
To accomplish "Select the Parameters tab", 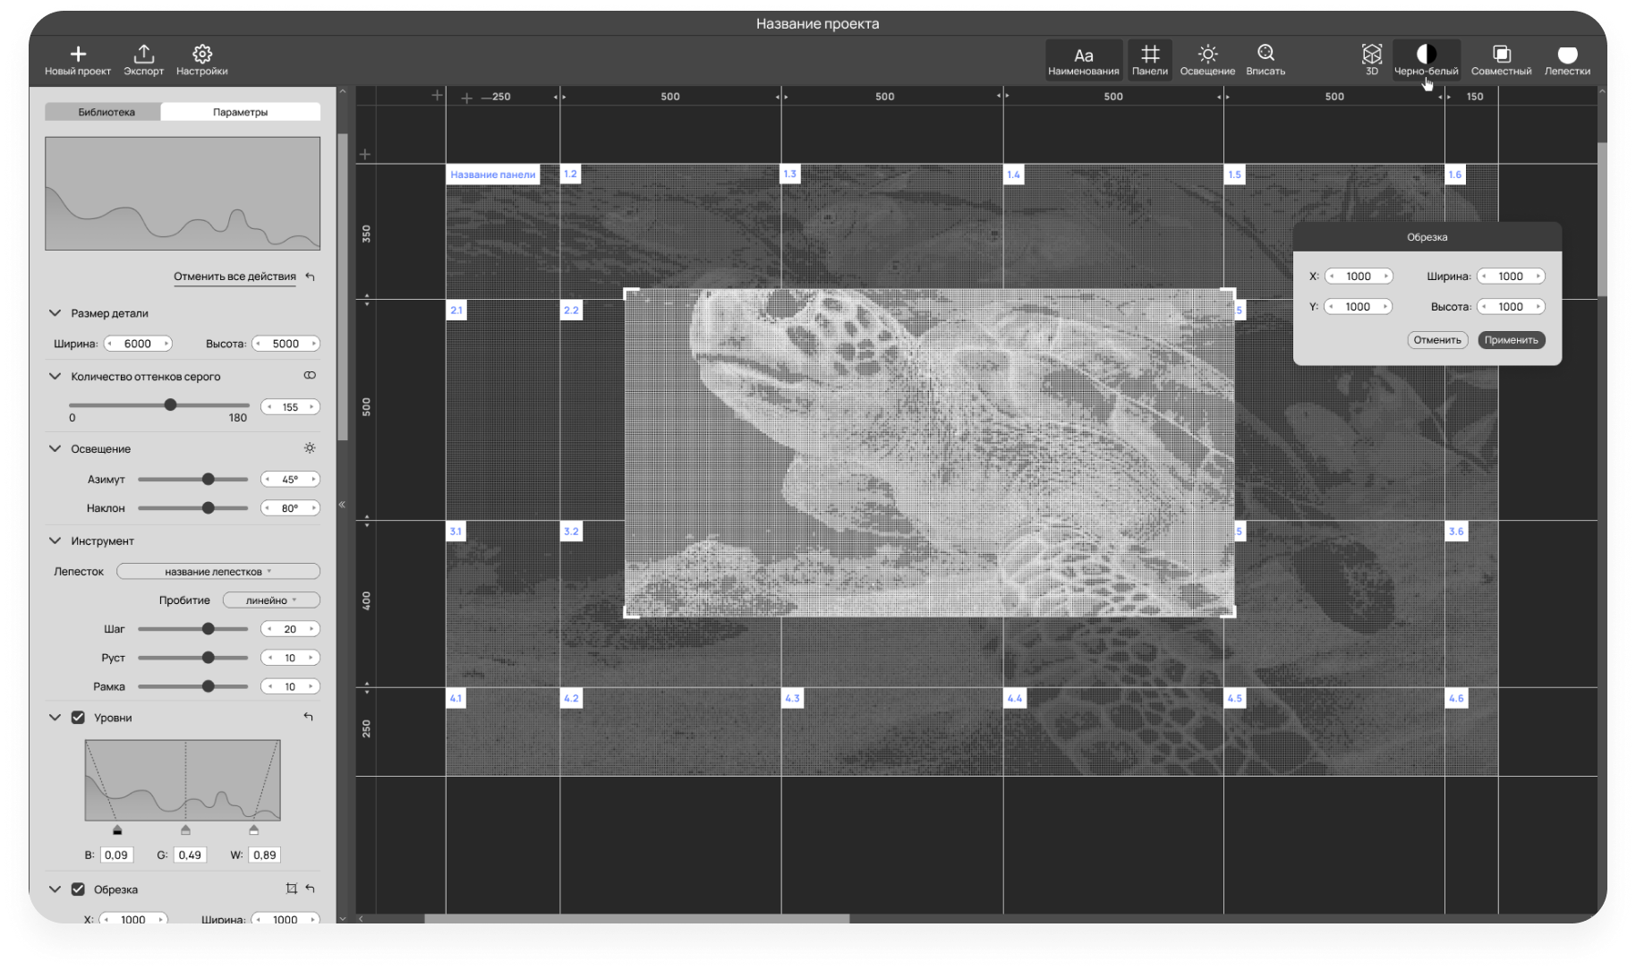I will [240, 112].
